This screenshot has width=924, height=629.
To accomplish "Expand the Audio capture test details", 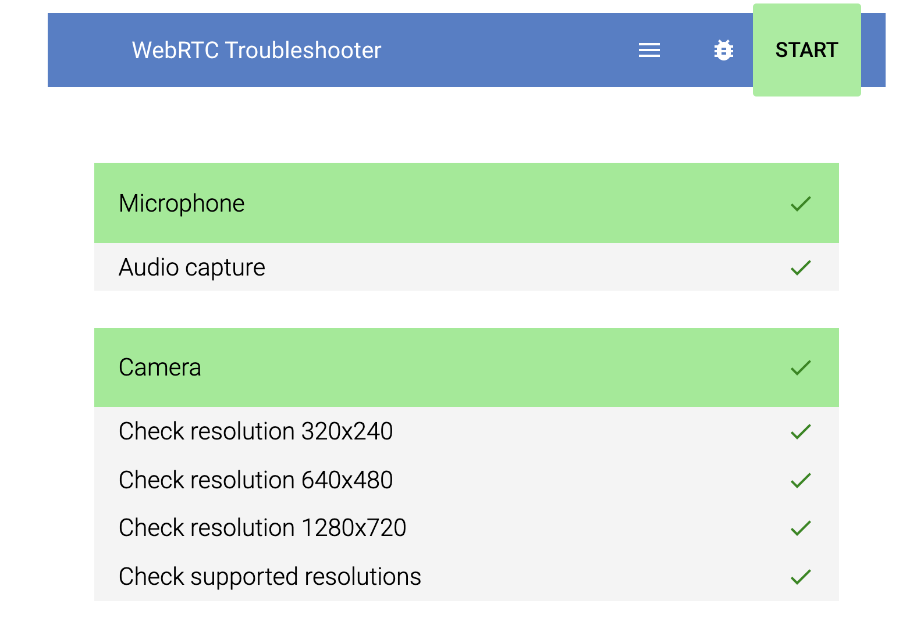I will (x=465, y=267).
